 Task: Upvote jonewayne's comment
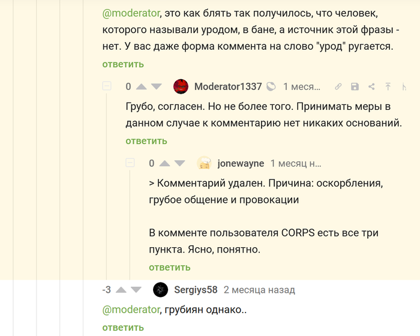click(x=164, y=163)
